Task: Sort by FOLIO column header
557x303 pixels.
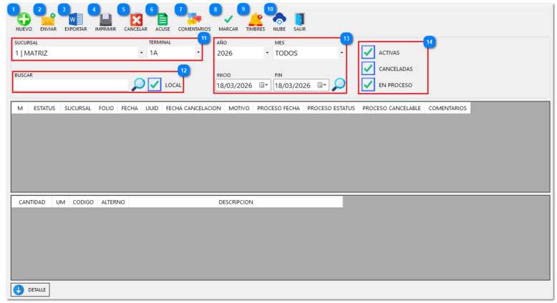Action: coord(106,108)
